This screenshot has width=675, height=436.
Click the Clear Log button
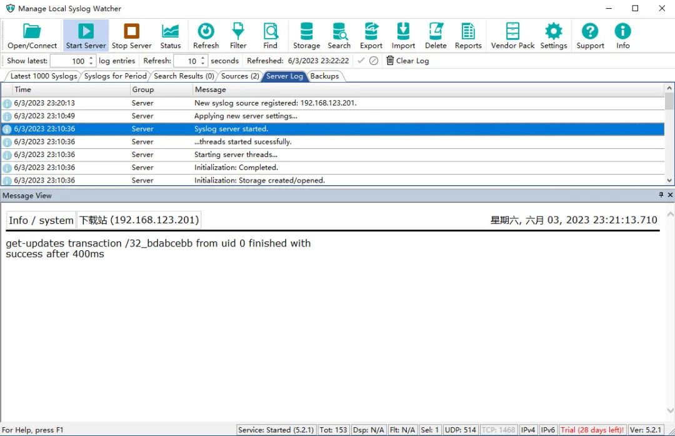coord(407,61)
